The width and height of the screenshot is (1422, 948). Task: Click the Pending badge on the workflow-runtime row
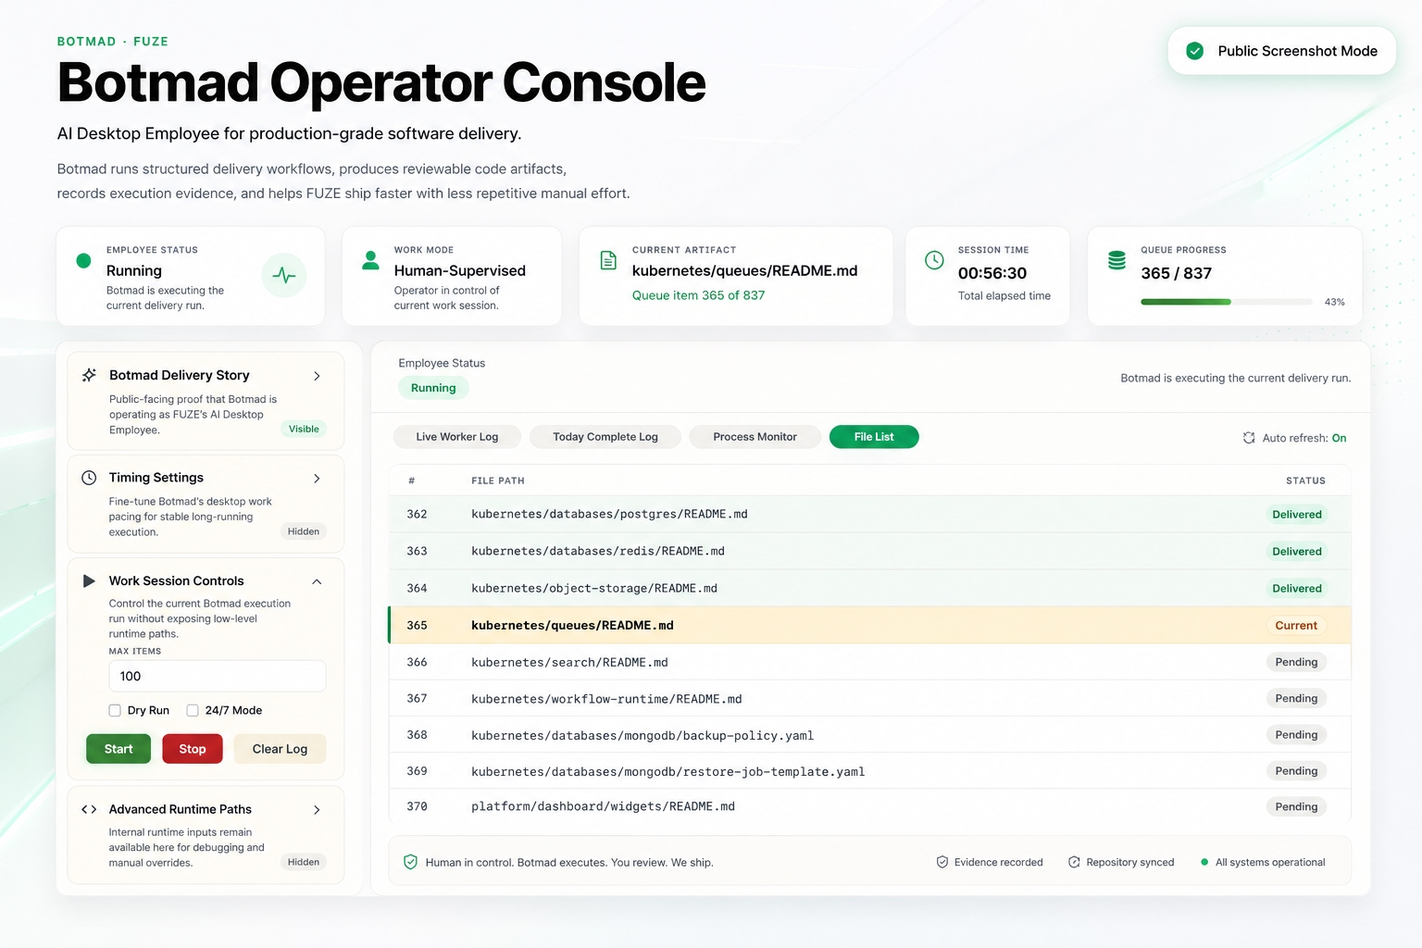(1296, 698)
